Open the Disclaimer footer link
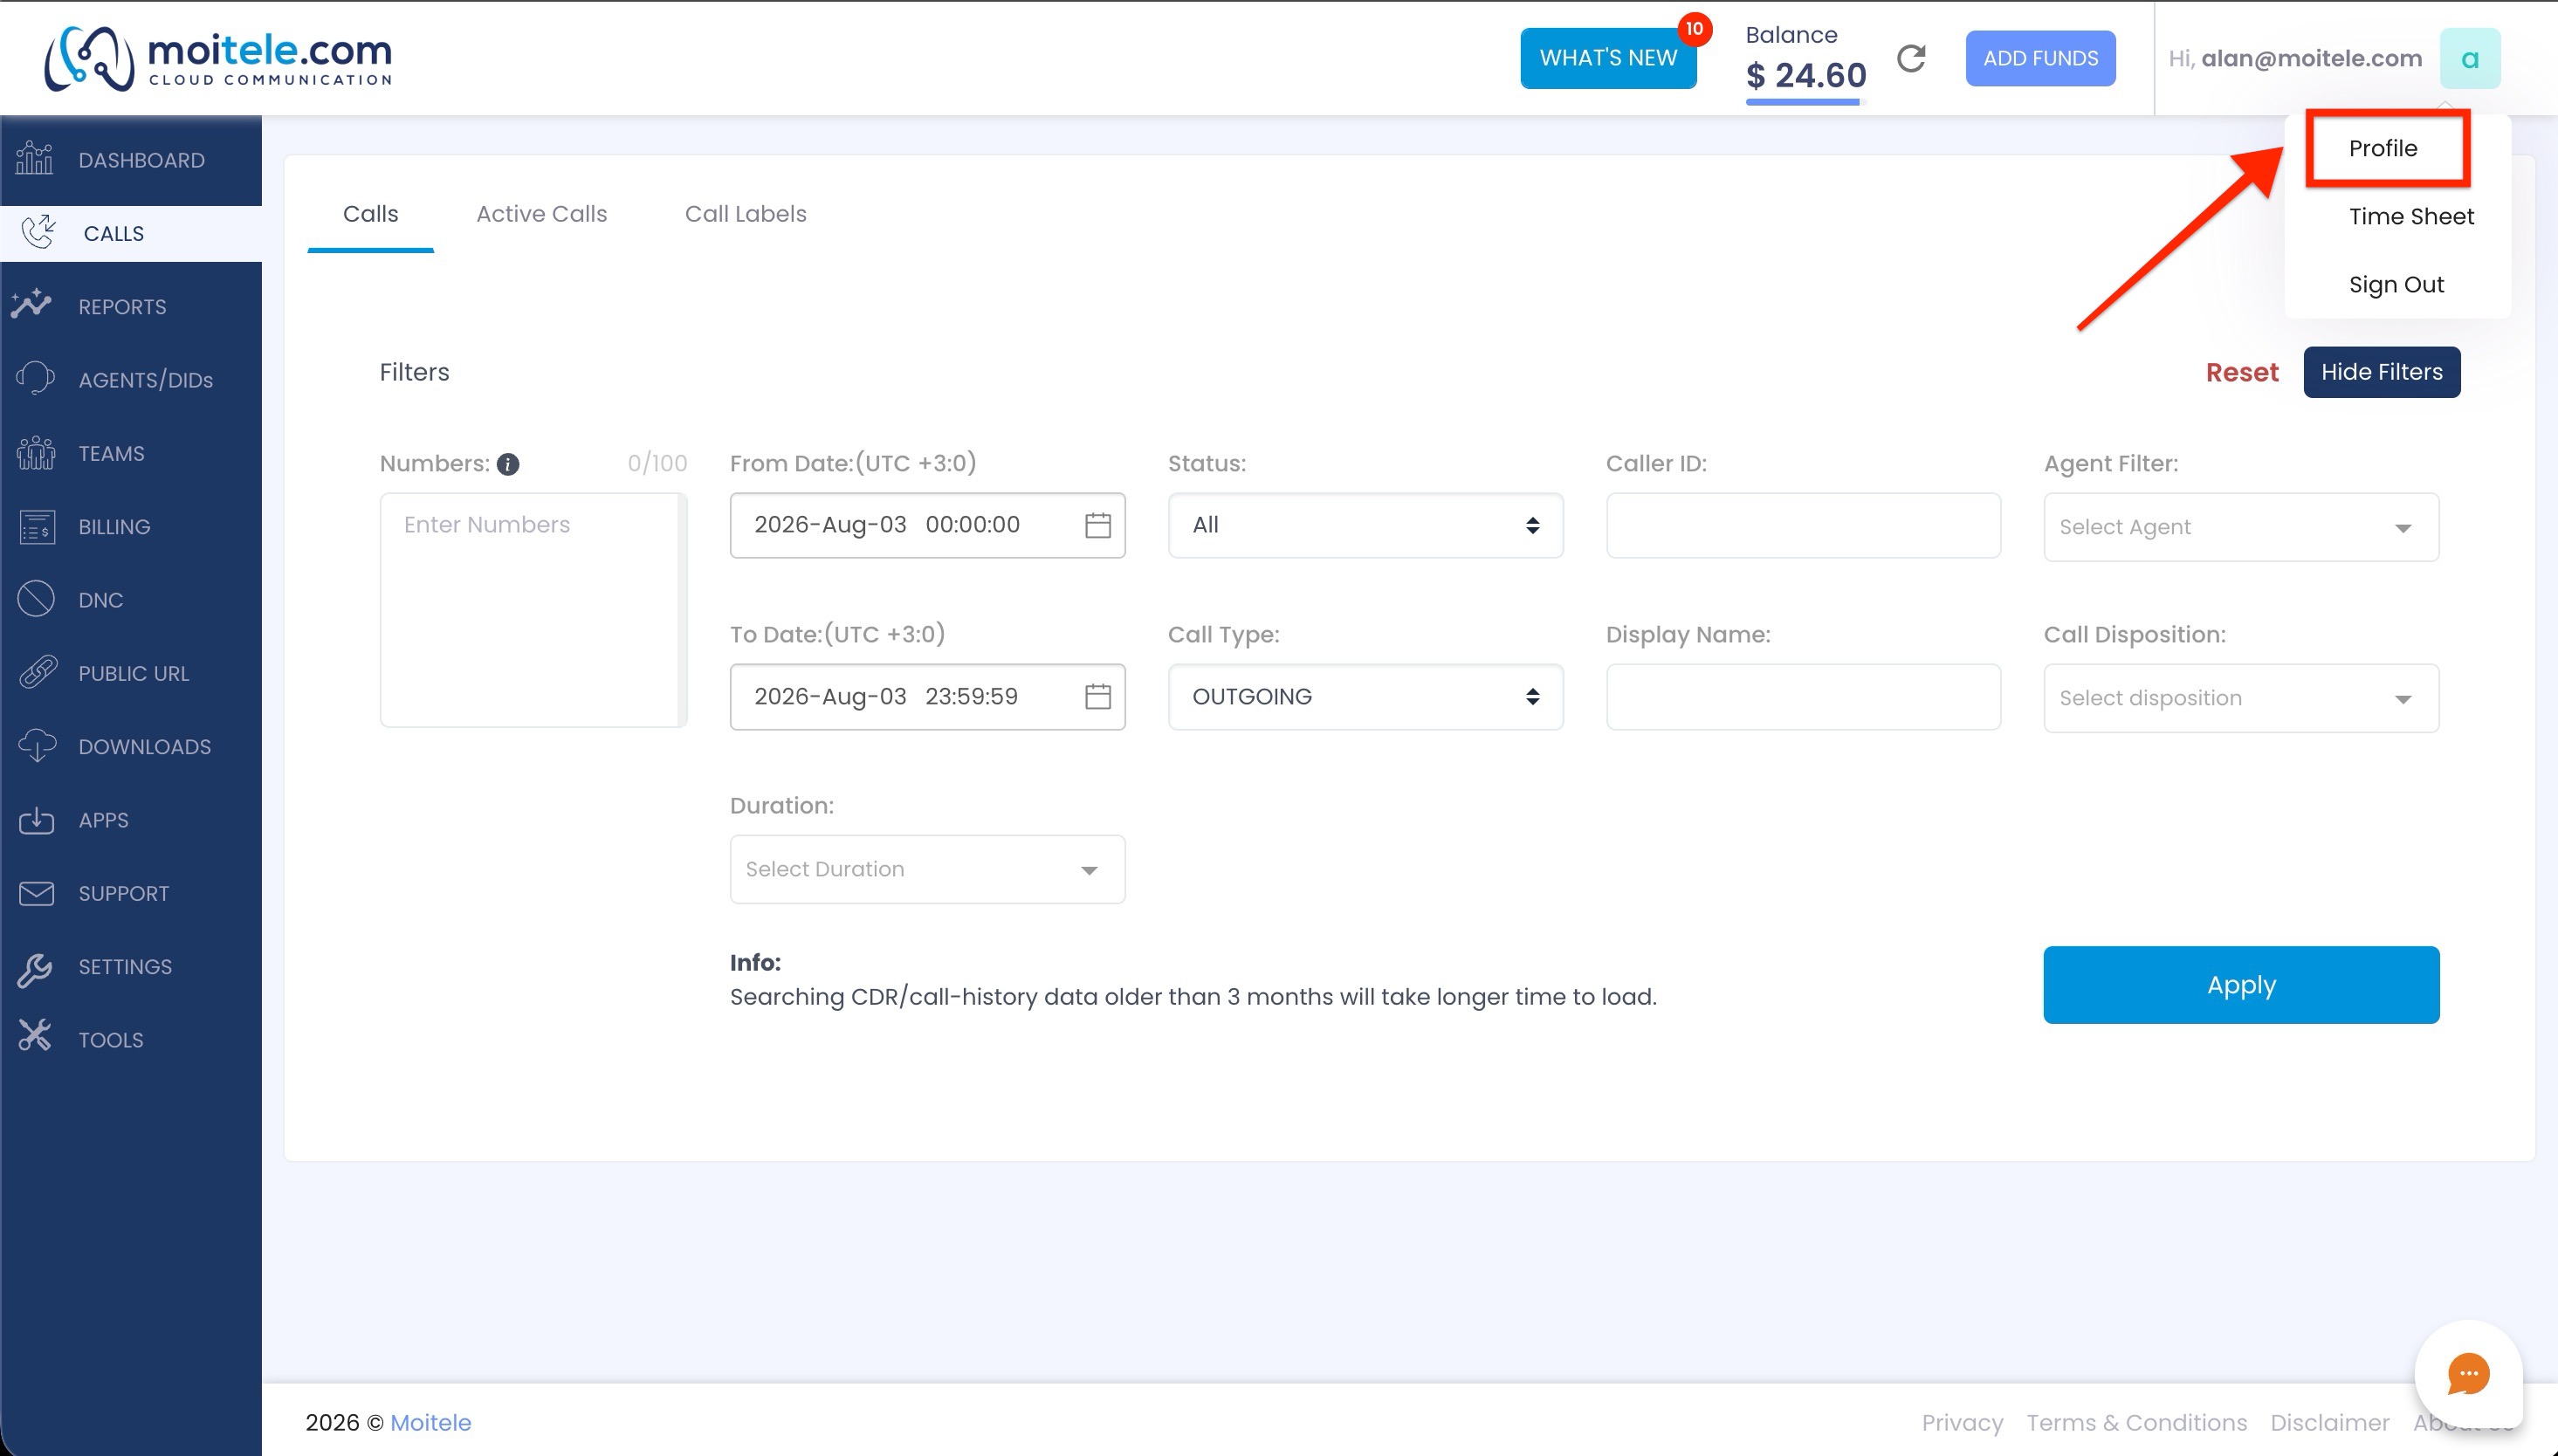The image size is (2558, 1456). click(2329, 1422)
